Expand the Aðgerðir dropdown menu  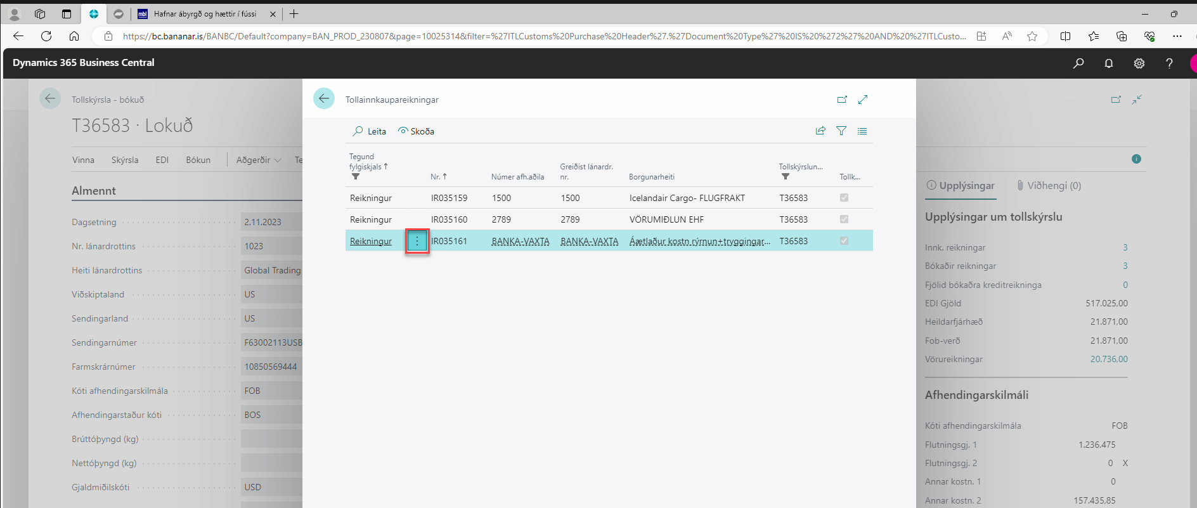[x=259, y=160]
